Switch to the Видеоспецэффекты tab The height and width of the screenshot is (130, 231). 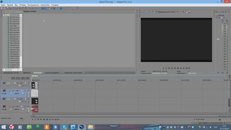(x=52, y=73)
